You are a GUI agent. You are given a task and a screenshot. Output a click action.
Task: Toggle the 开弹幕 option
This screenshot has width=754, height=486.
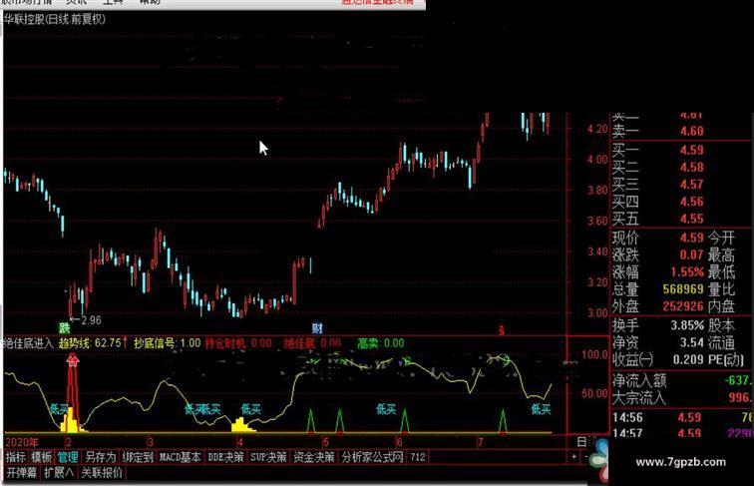pos(22,472)
